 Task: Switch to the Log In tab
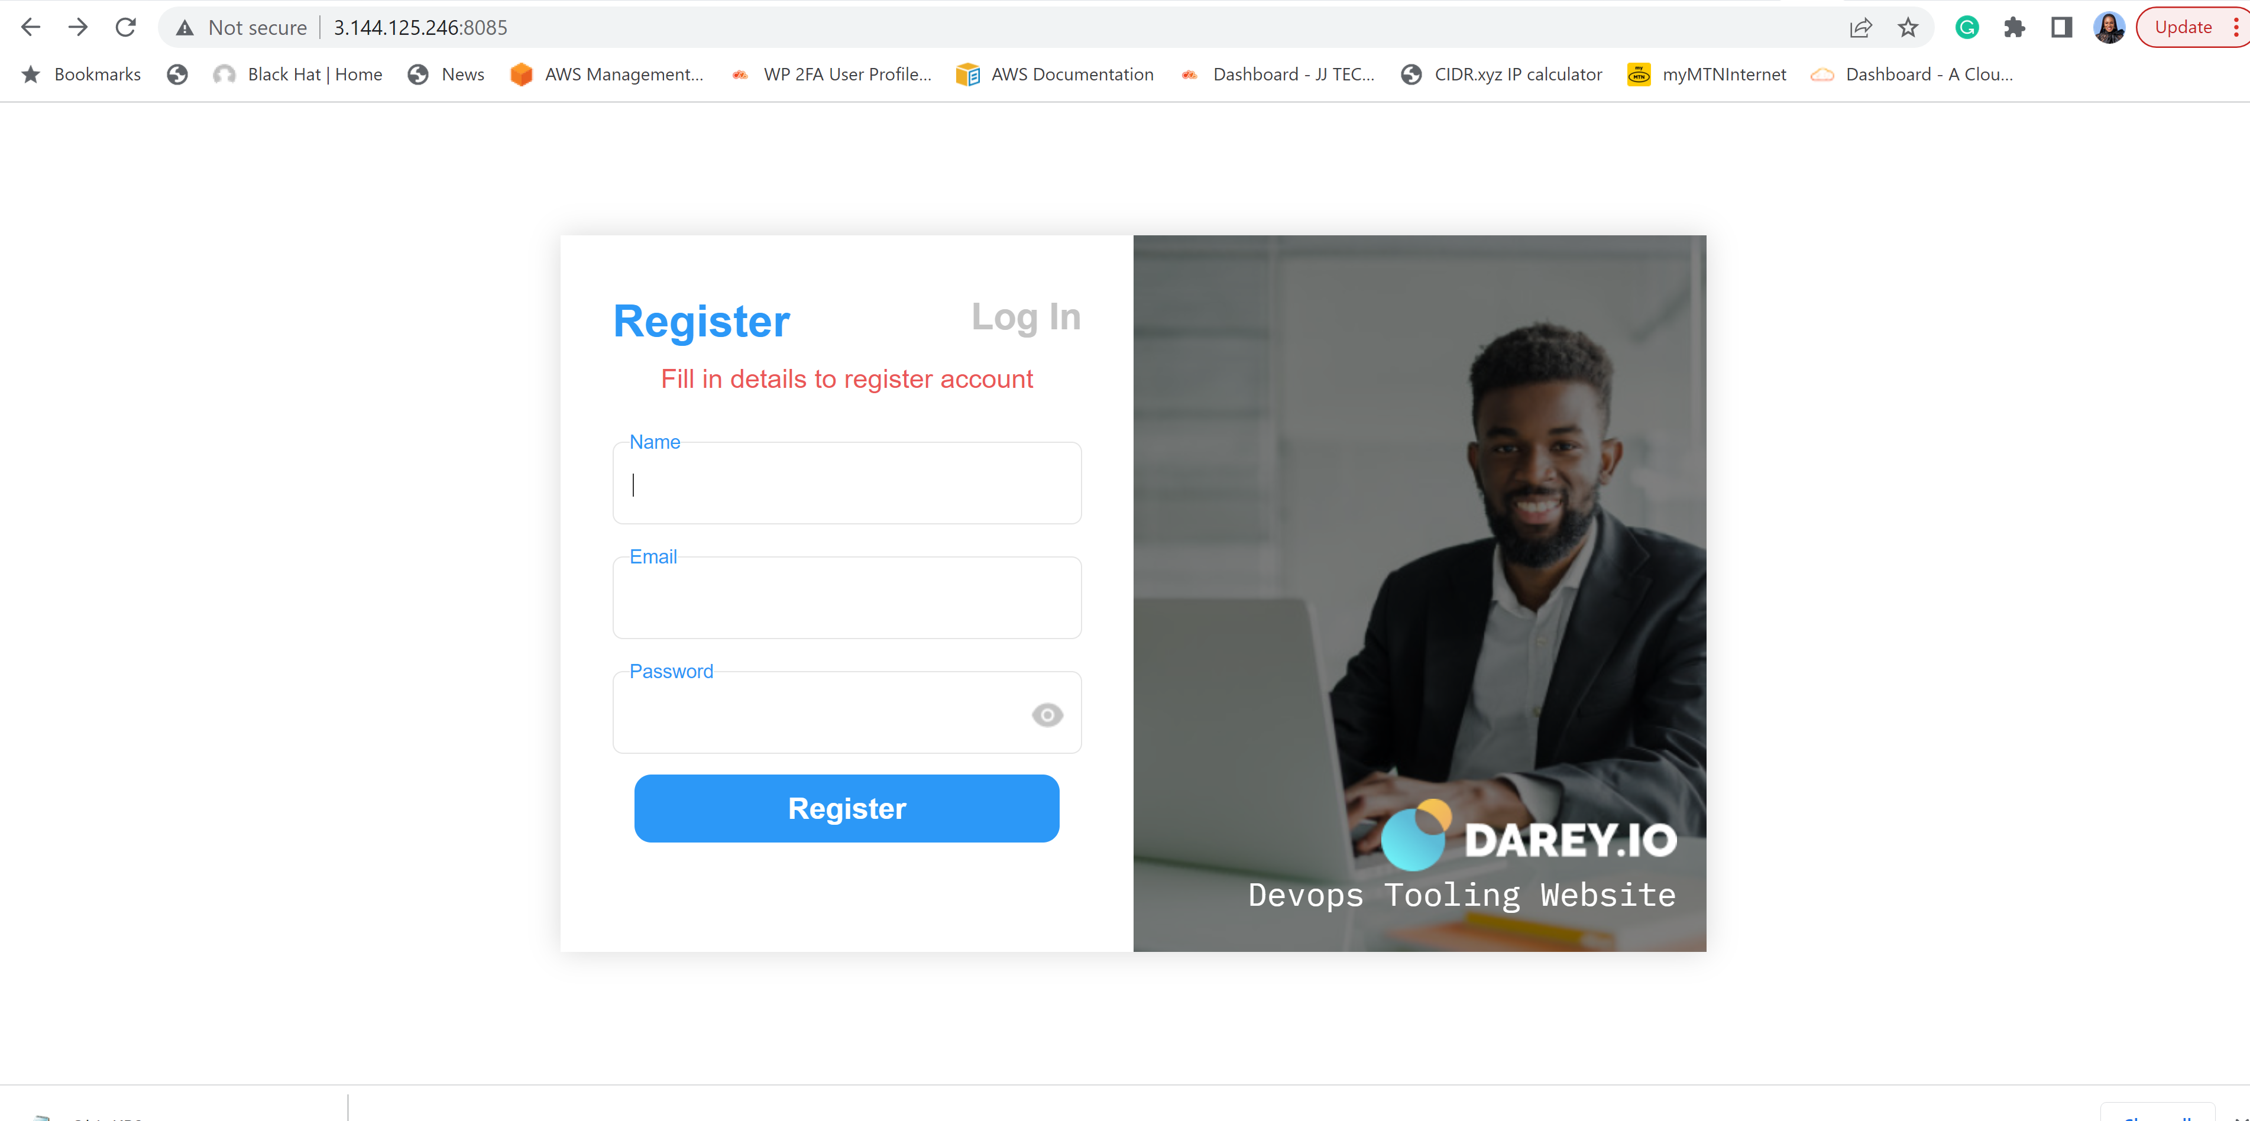pyautogui.click(x=1025, y=317)
